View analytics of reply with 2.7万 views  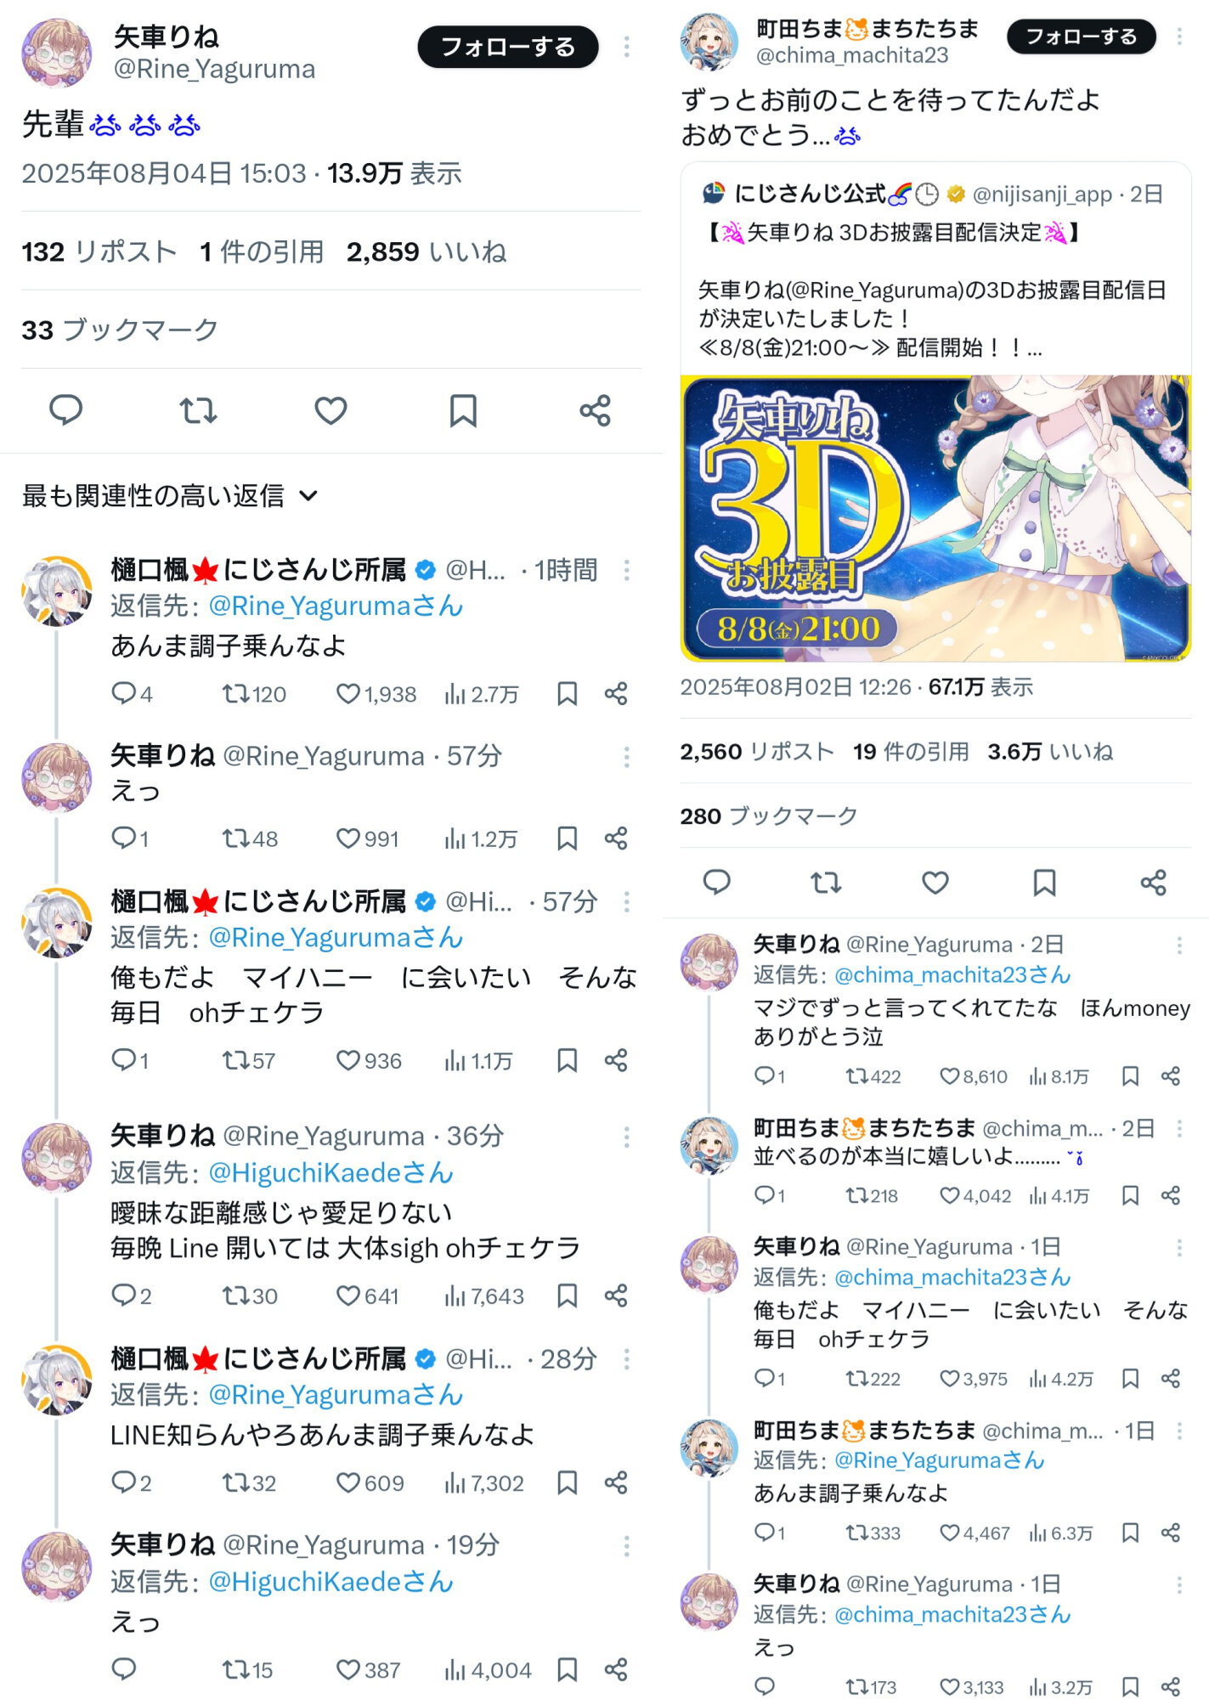481,694
